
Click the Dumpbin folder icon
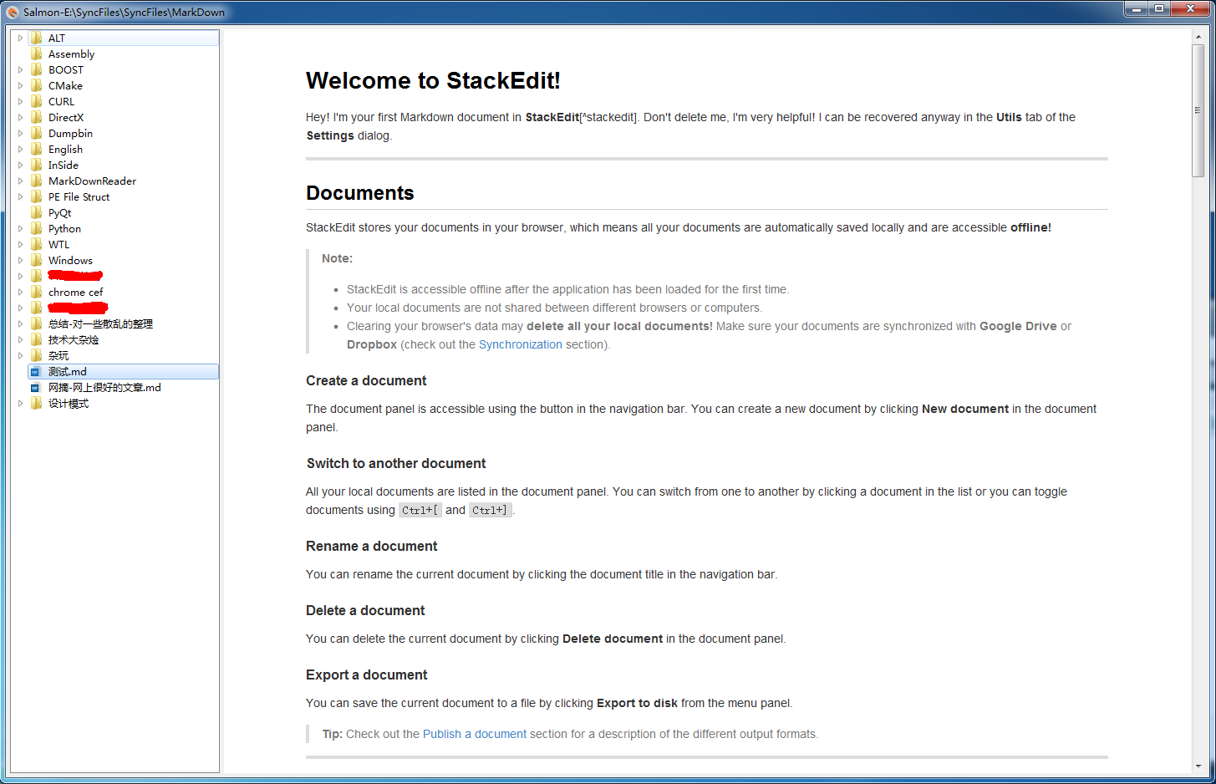(x=36, y=133)
